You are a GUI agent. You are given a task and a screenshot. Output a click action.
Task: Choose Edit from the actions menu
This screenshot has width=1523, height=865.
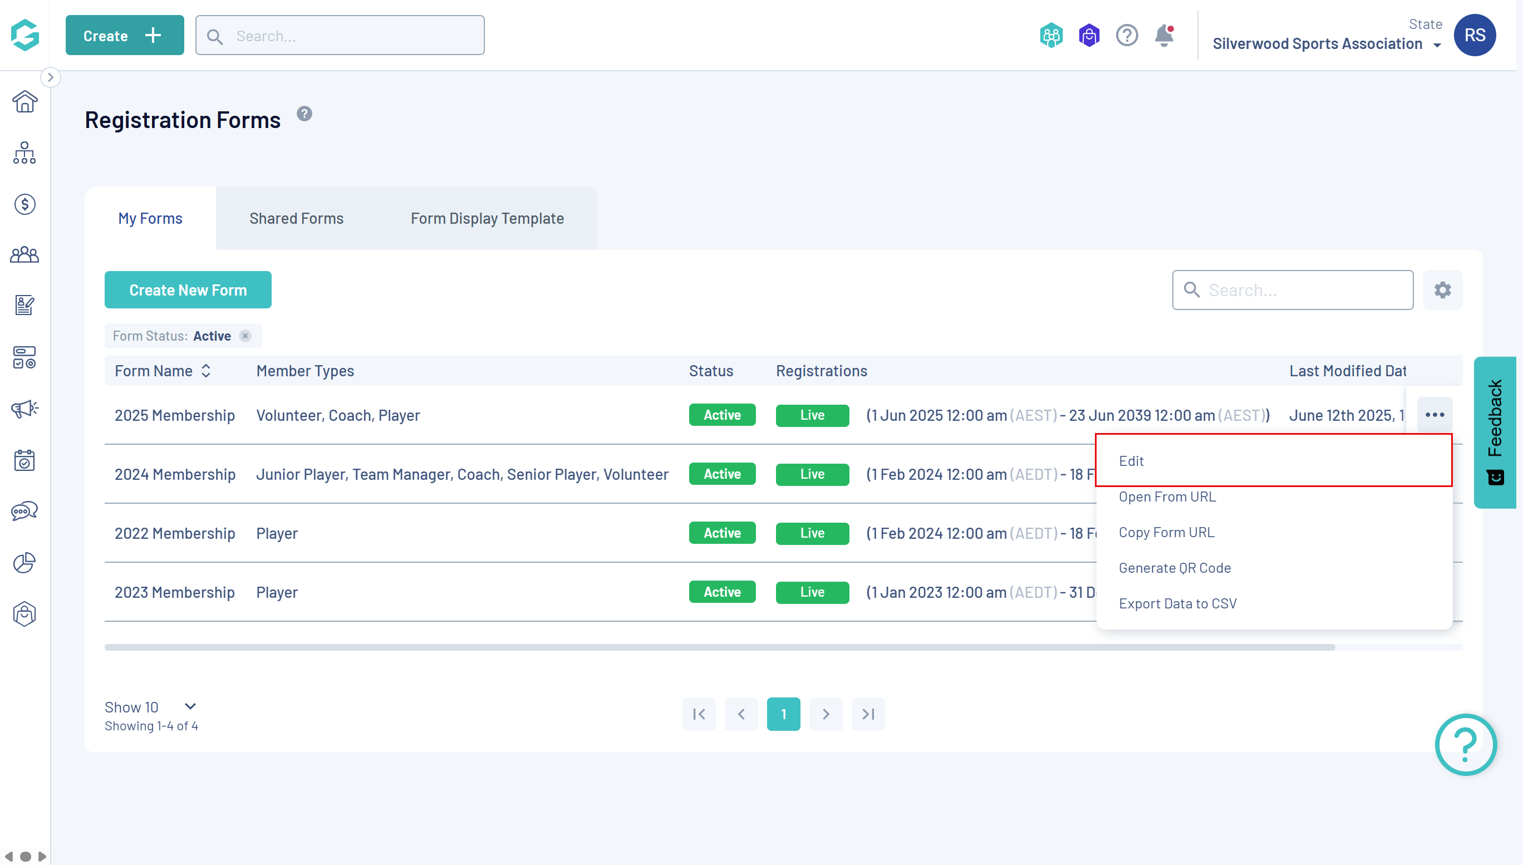[x=1131, y=460]
